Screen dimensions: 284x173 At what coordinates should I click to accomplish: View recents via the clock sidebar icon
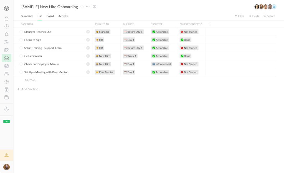tap(6, 26)
